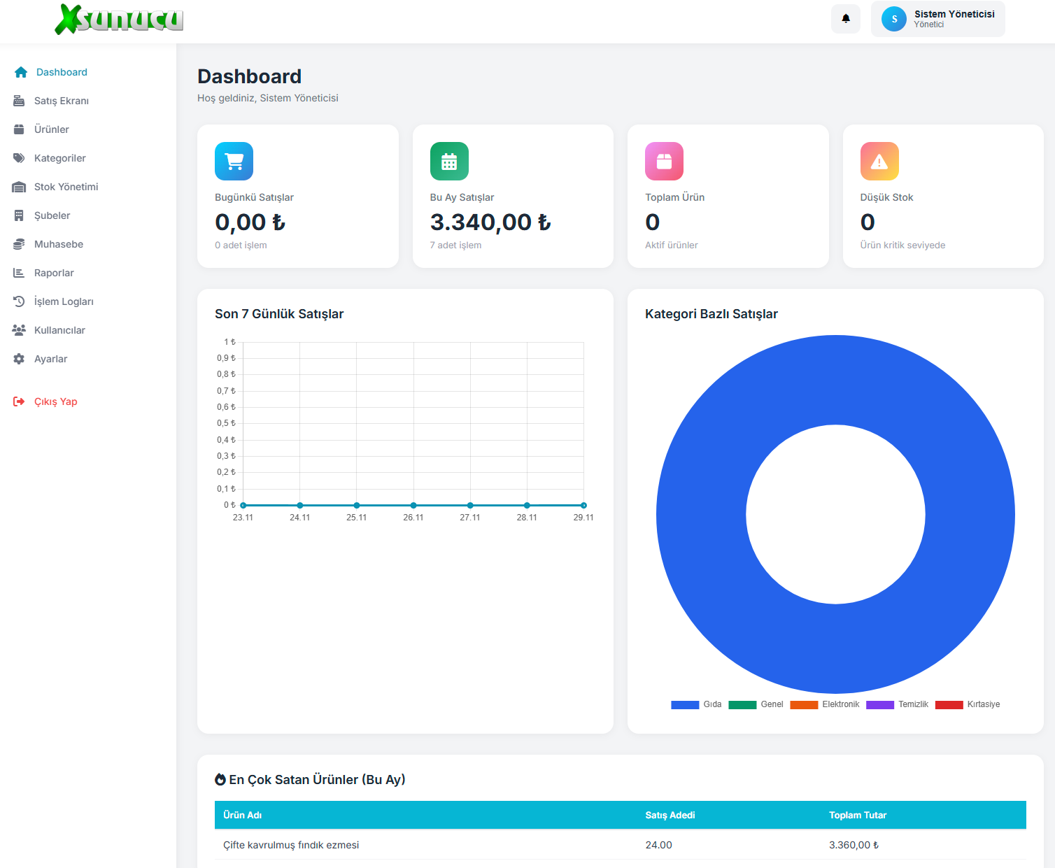Click the notification bell icon
This screenshot has height=868, width=1055.
845,19
